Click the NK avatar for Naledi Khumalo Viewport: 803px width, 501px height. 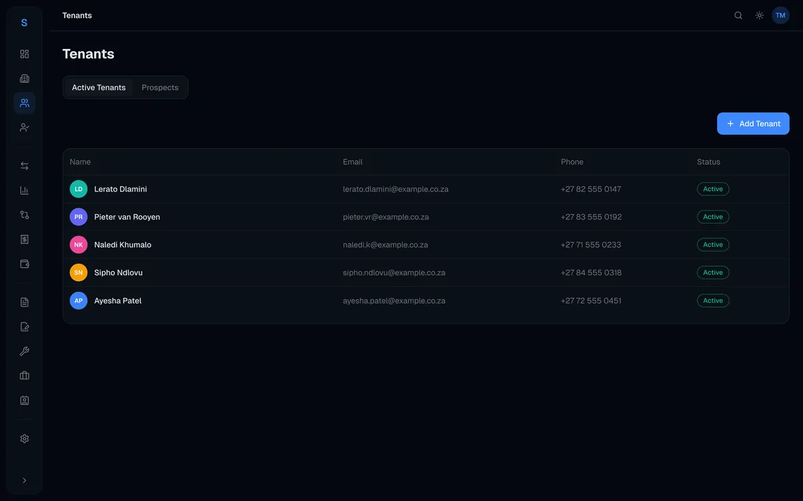click(x=79, y=245)
